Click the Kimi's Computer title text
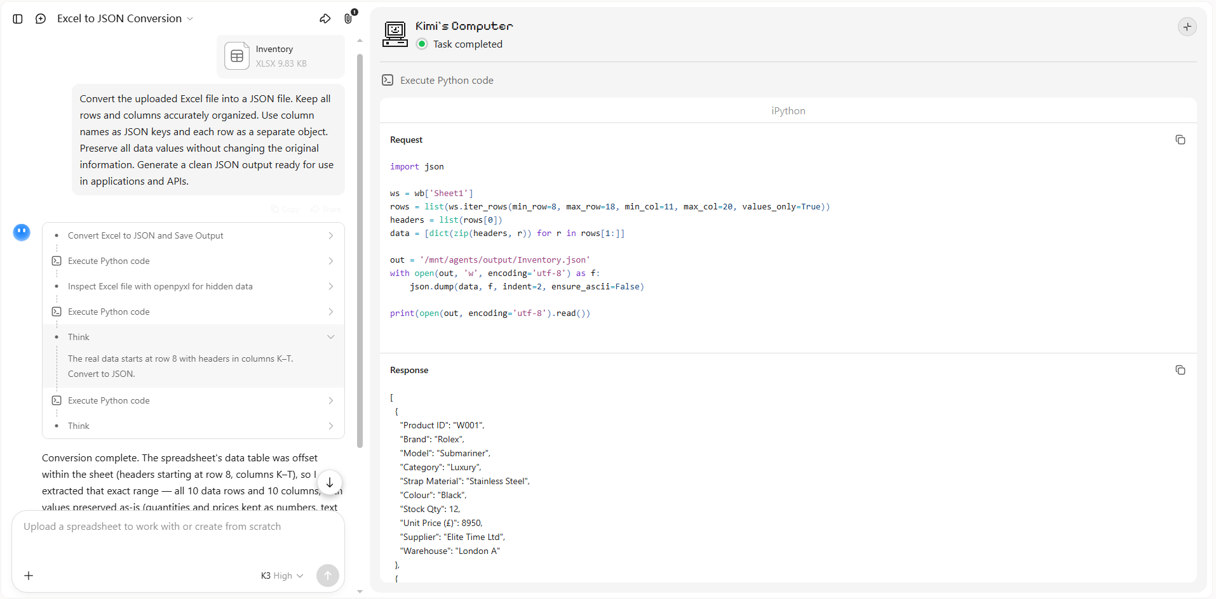Viewport: 1216px width, 599px height. (464, 26)
